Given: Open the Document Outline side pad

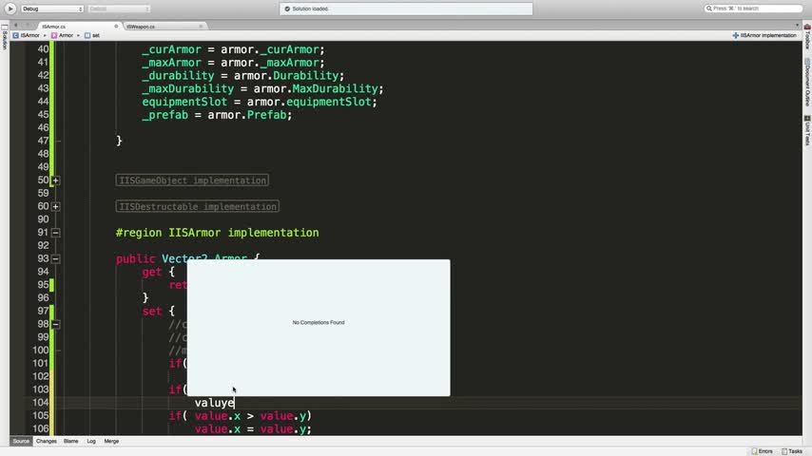Looking at the screenshot, I should (807, 83).
